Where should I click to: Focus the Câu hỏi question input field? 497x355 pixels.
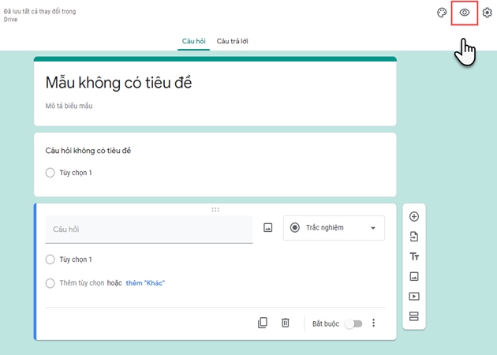coord(149,230)
